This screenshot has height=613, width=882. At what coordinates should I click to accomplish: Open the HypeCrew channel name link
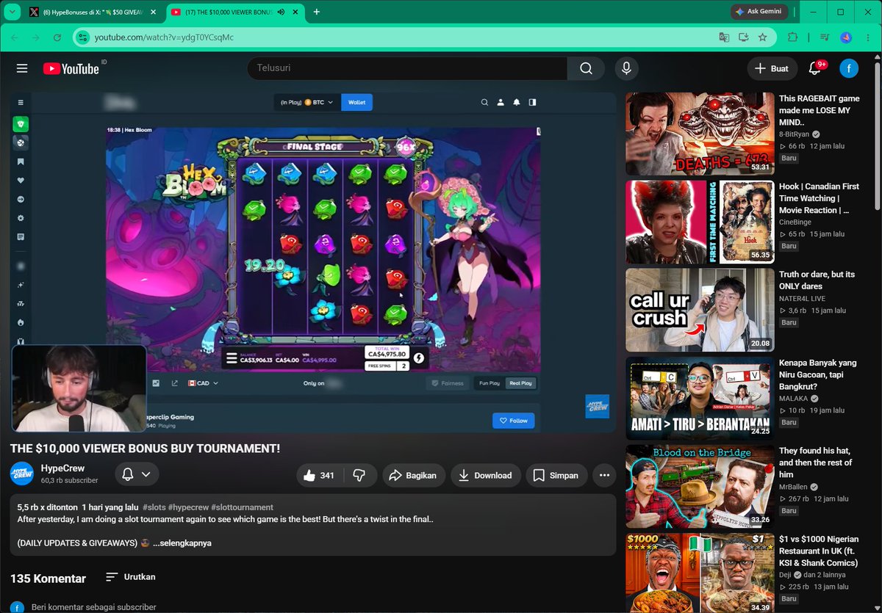tap(62, 468)
